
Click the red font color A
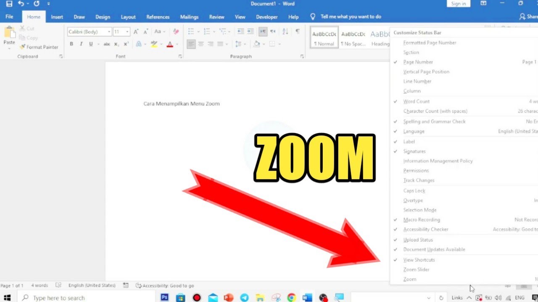pos(170,44)
